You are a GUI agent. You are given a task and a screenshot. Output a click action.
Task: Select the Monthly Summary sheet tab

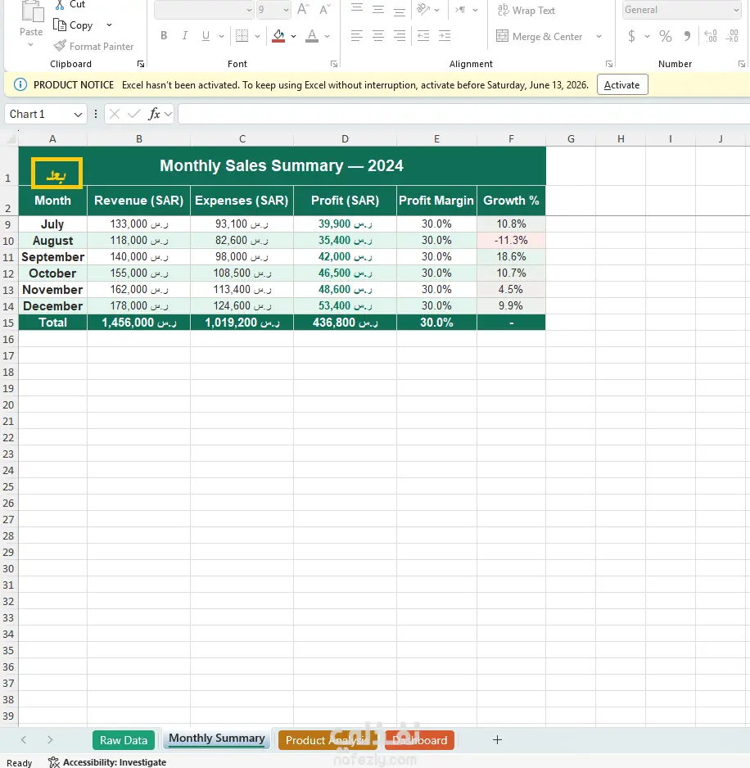216,739
